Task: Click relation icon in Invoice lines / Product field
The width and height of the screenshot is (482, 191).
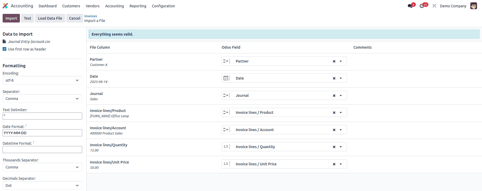Action: (x=226, y=113)
